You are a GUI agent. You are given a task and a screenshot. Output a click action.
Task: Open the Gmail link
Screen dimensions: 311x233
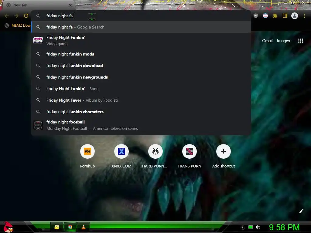pos(267,41)
